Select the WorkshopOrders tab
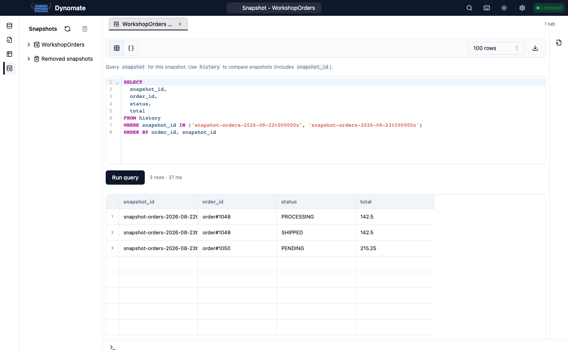The width and height of the screenshot is (568, 355). 148,24
